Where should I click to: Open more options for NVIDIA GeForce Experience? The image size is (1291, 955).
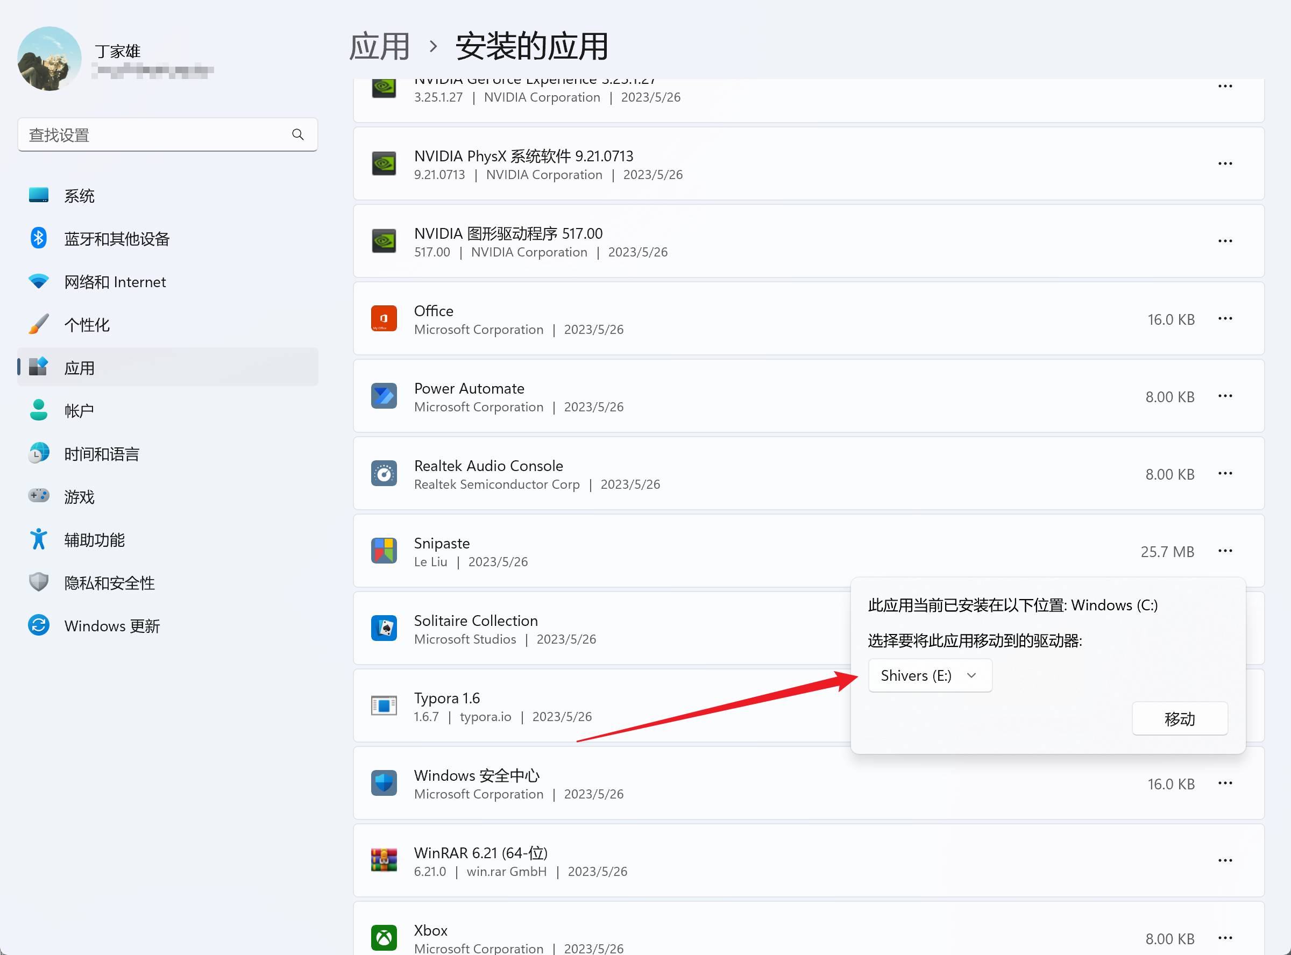[x=1225, y=87]
